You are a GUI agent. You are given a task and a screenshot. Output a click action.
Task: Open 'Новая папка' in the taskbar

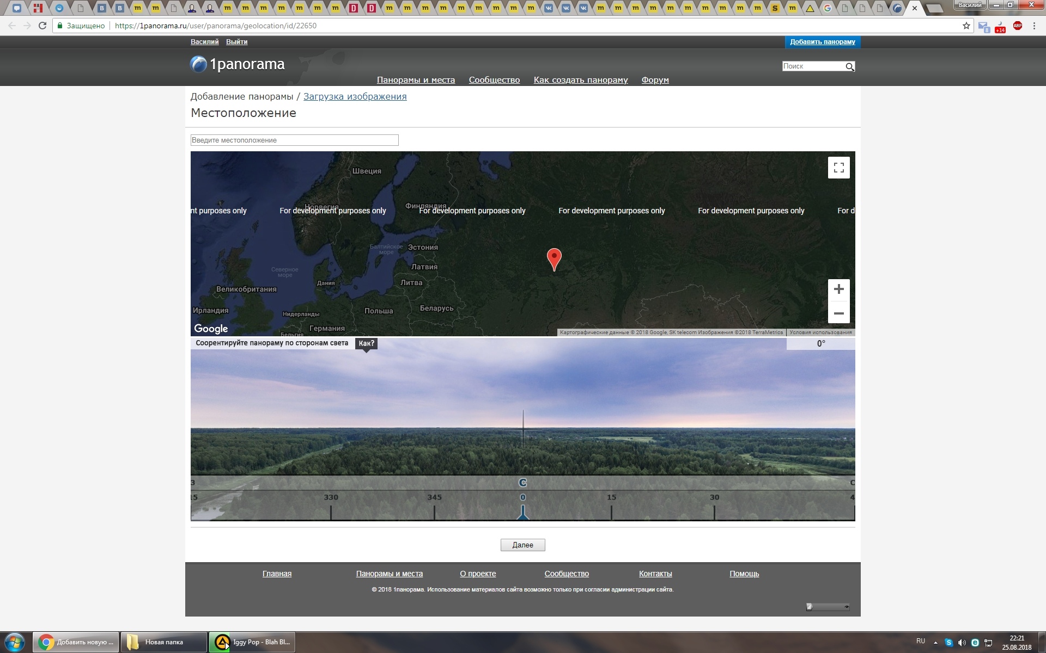pyautogui.click(x=163, y=642)
